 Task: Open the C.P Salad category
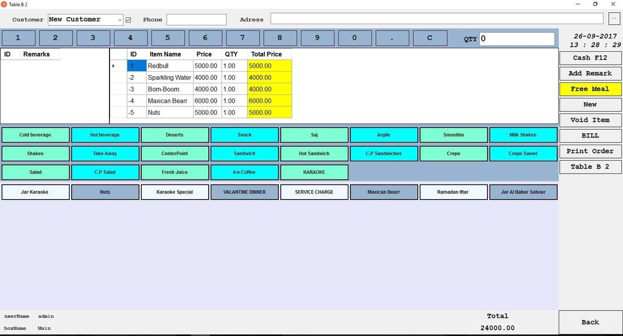105,172
